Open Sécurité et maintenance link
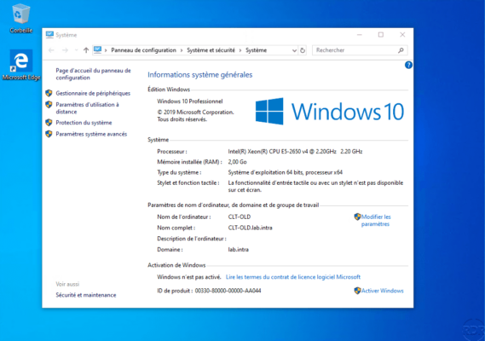The height and width of the screenshot is (341, 485). click(86, 295)
